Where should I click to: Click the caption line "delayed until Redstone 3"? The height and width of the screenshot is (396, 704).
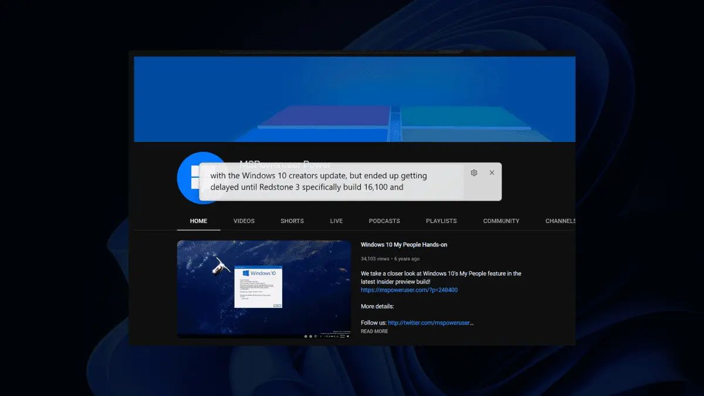307,187
